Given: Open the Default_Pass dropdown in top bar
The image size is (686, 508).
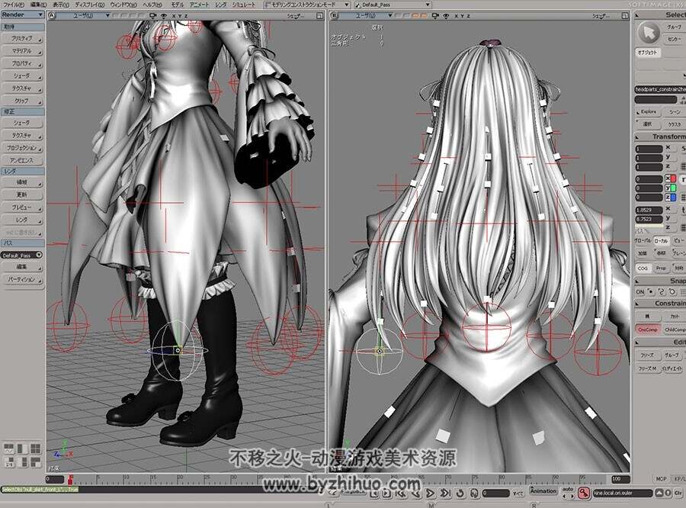Looking at the screenshot, I should 392,5.
